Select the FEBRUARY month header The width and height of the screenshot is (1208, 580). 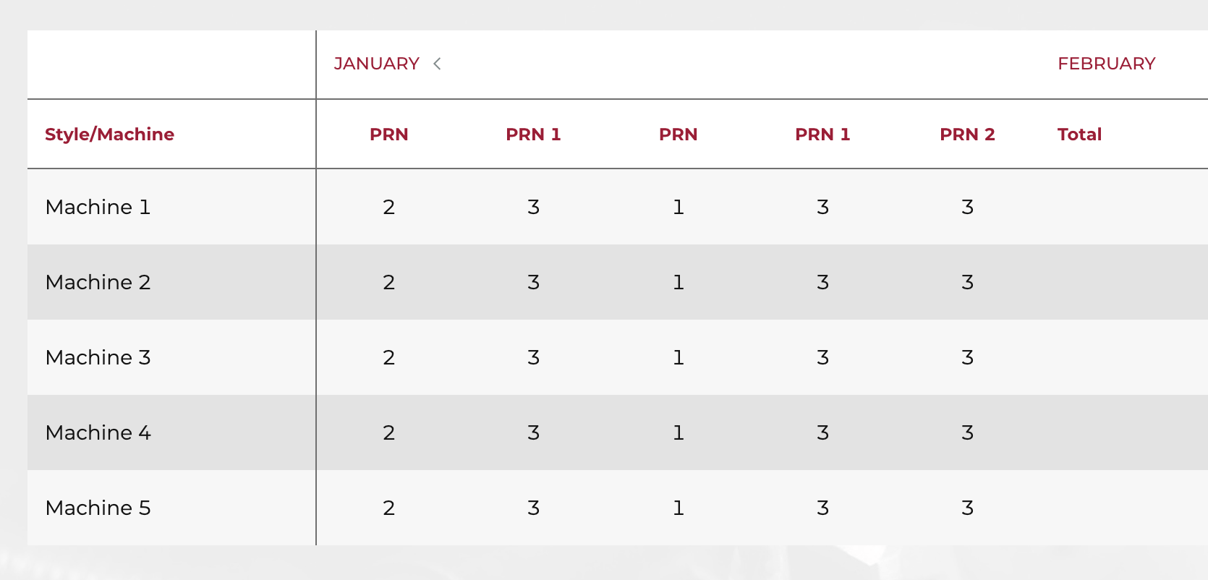(x=1106, y=64)
